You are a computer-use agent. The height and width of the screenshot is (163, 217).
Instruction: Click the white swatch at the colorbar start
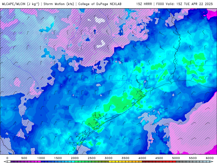9,162
